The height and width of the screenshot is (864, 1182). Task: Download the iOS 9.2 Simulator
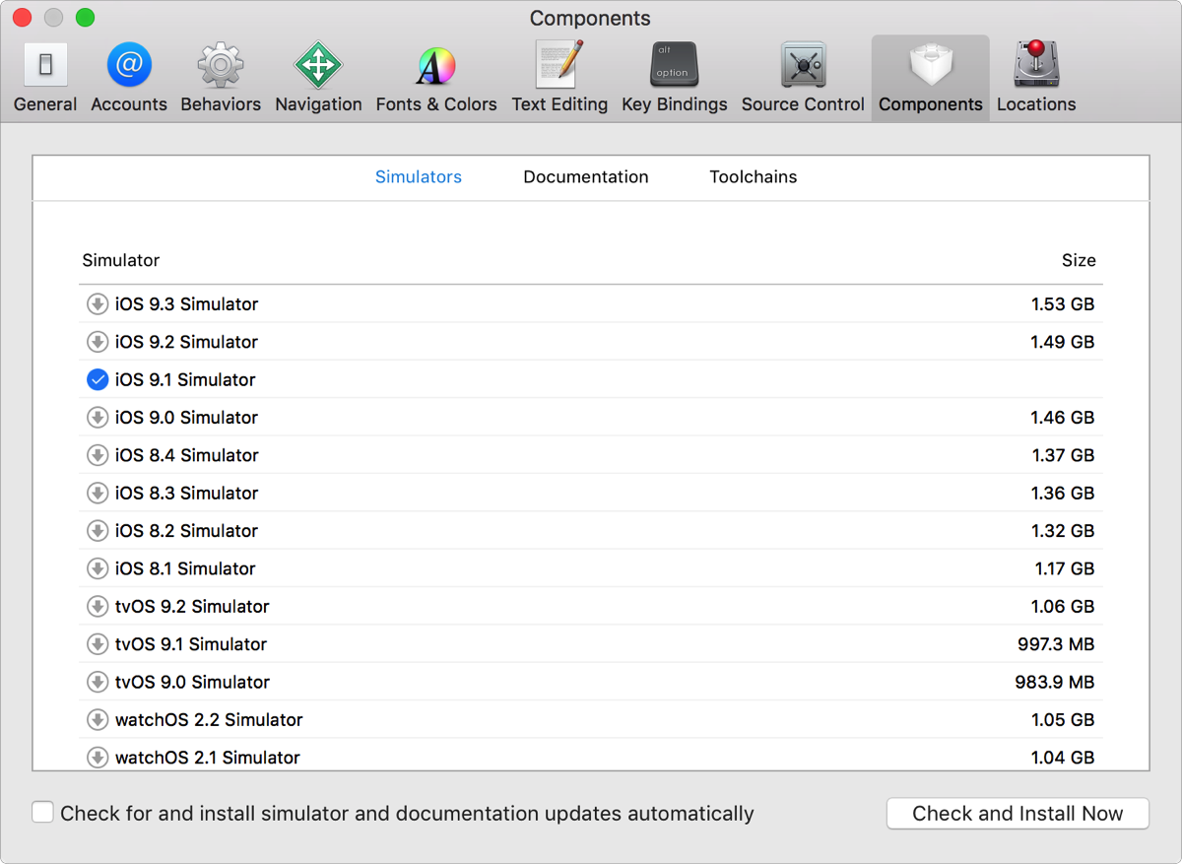[98, 342]
